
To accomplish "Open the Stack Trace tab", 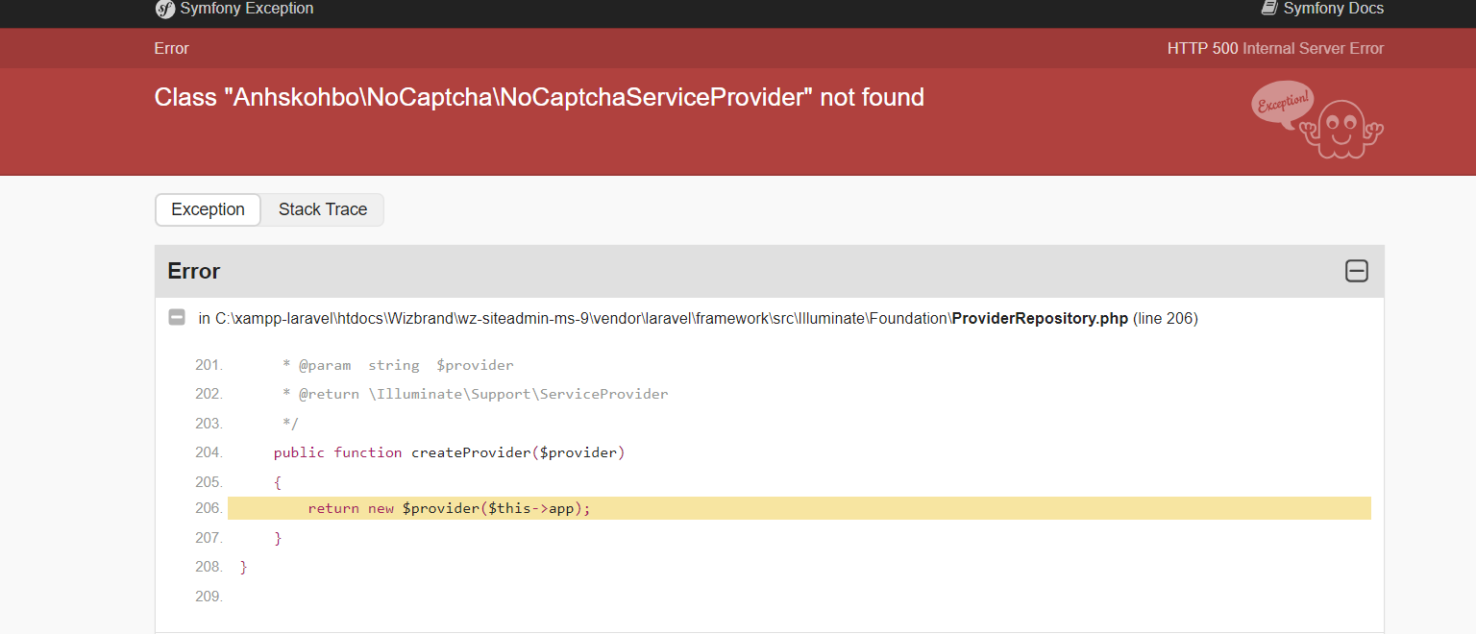I will 323,209.
